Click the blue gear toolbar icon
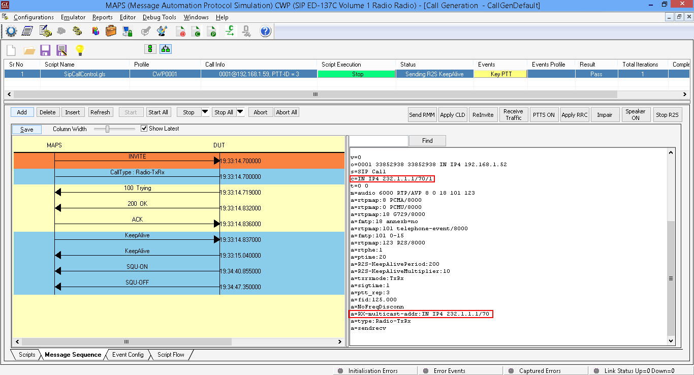This screenshot has height=375, width=694. [x=11, y=32]
